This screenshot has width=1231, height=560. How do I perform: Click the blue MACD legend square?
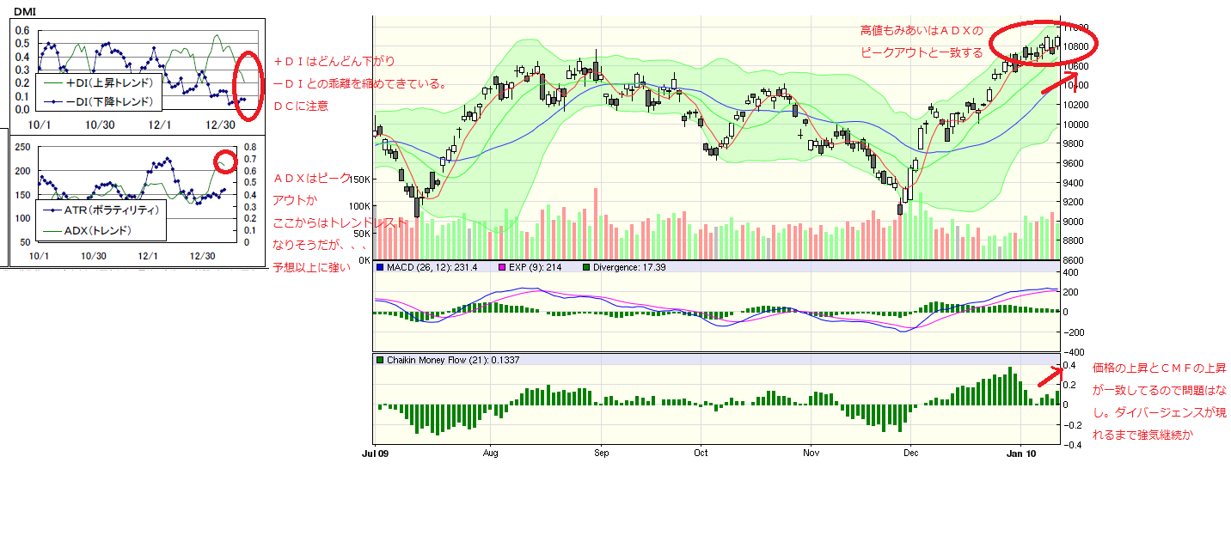pyautogui.click(x=380, y=268)
